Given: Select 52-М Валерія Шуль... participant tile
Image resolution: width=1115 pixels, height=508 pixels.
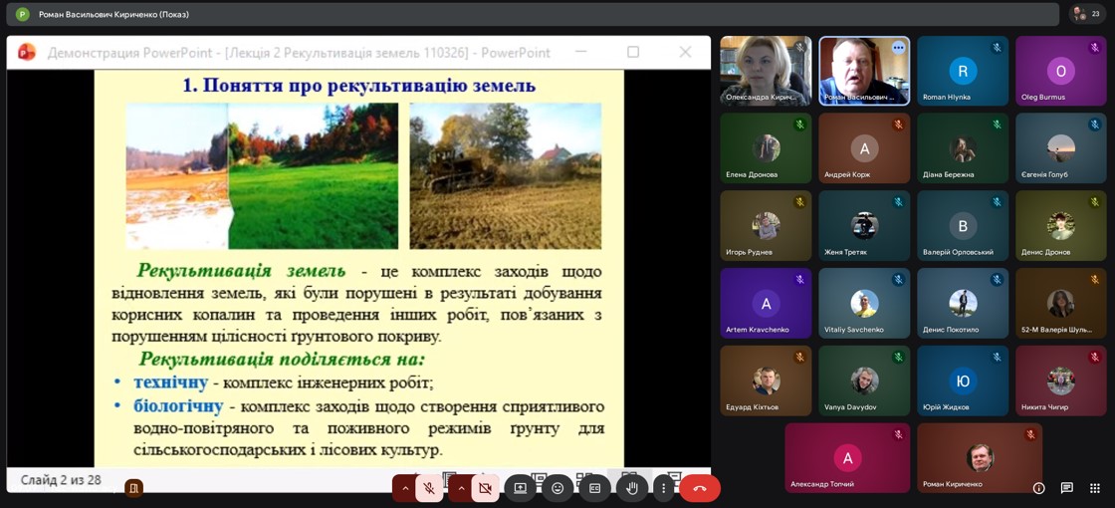Looking at the screenshot, I should click(x=1061, y=303).
